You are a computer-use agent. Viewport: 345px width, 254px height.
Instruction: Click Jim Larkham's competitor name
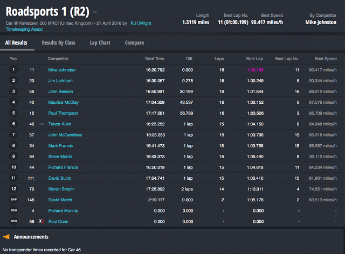pyautogui.click(x=60, y=81)
